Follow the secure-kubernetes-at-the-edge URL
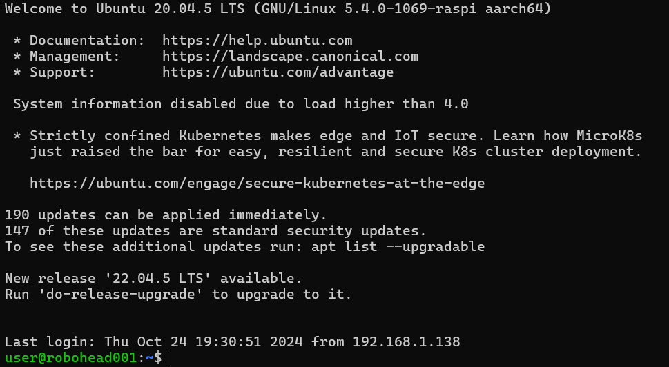669x367 pixels. point(257,183)
